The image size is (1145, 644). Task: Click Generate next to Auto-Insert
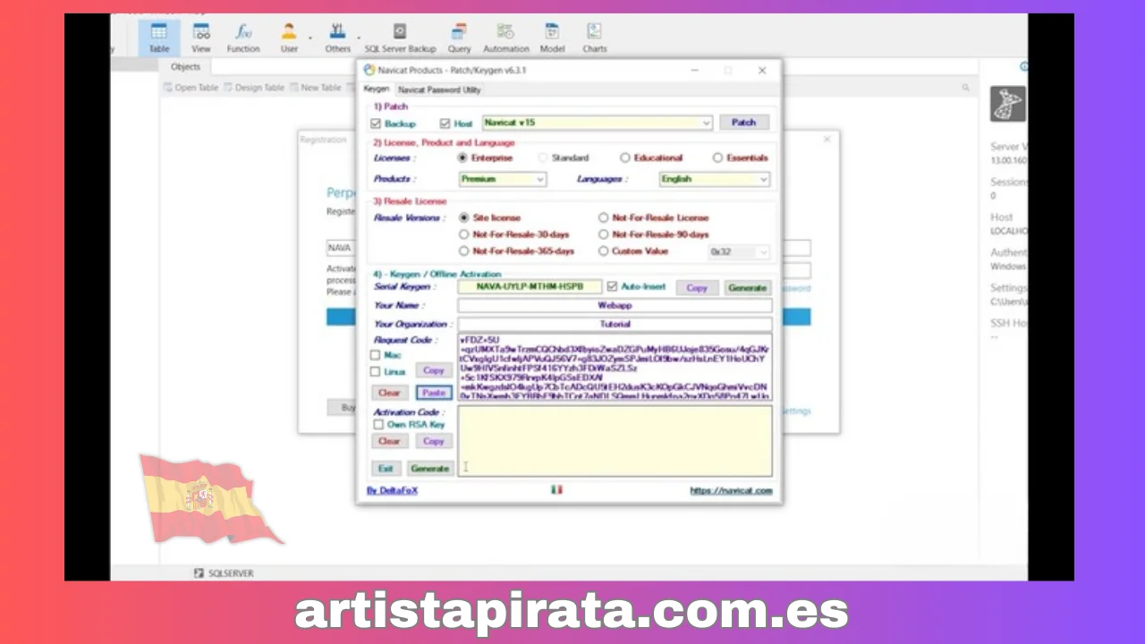[747, 288]
